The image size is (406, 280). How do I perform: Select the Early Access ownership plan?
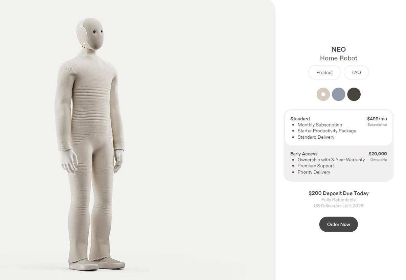tap(338, 163)
